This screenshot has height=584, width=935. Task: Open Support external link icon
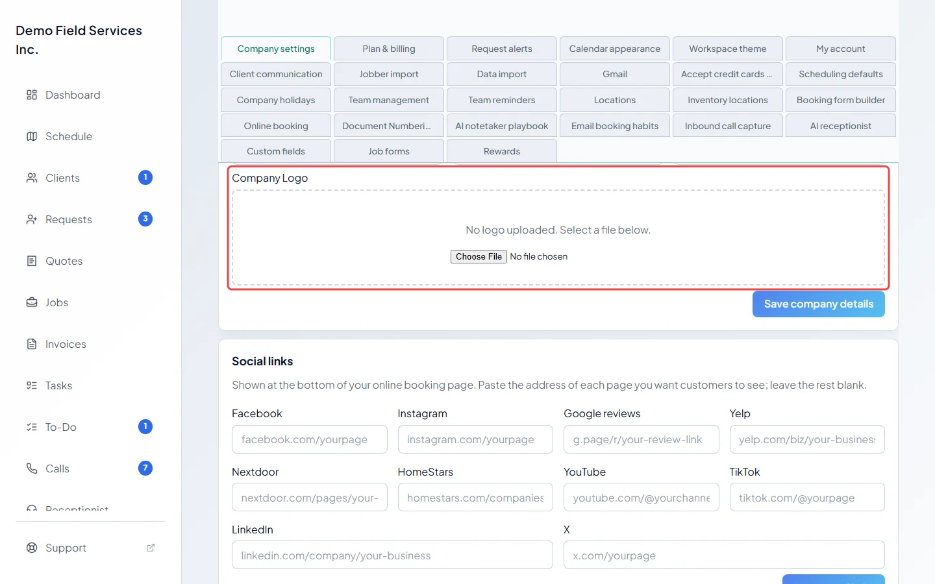coord(151,548)
